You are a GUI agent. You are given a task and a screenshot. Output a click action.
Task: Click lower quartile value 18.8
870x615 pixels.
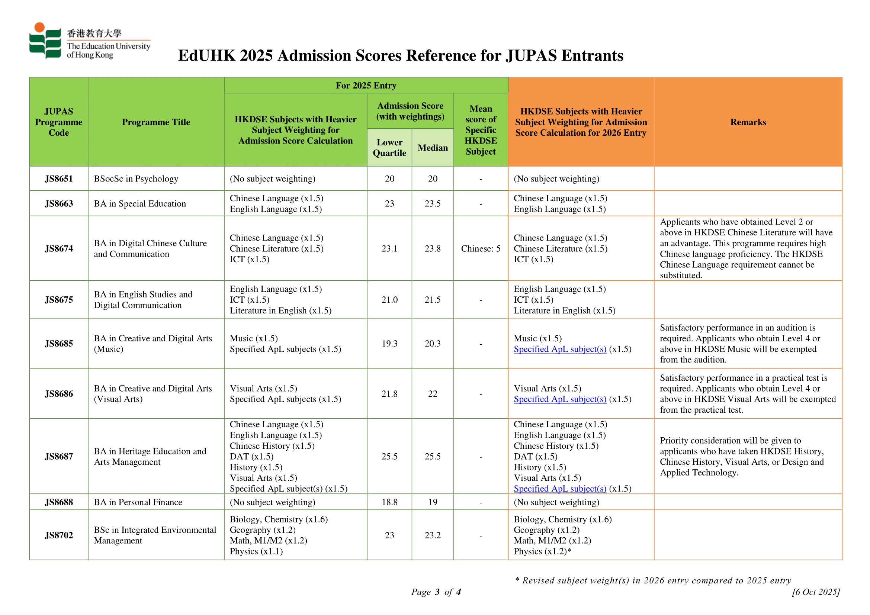click(x=389, y=502)
